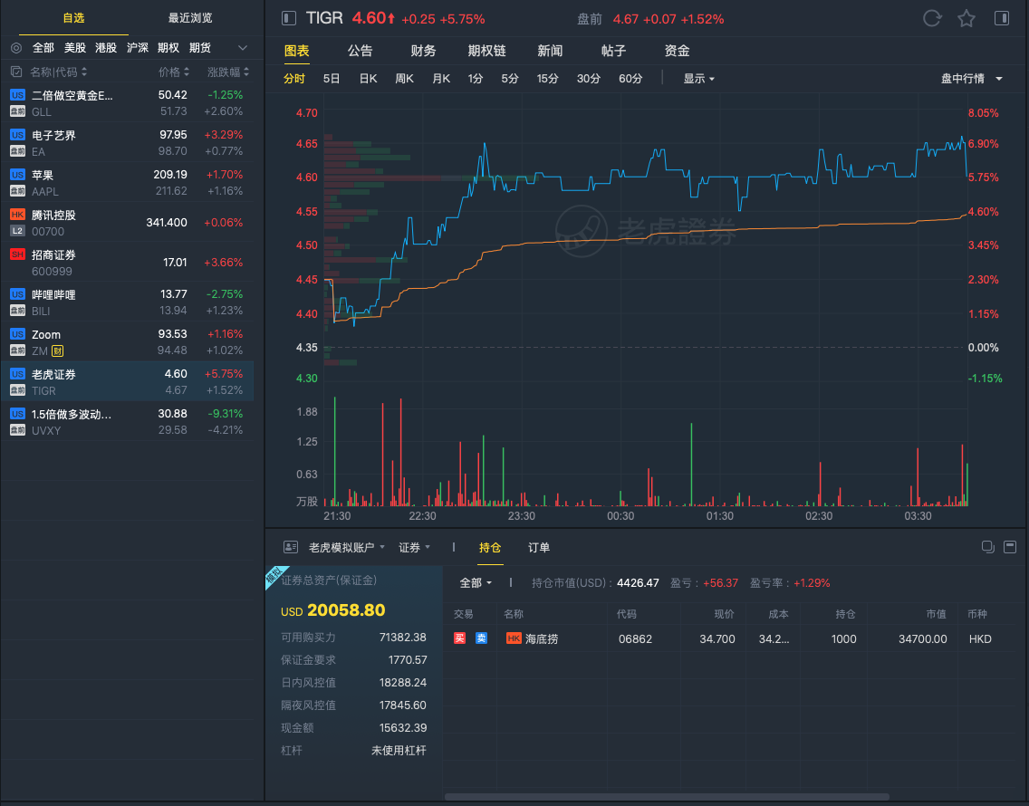The height and width of the screenshot is (806, 1029).
Task: Click the star icon to favorite TIGR
Action: (x=966, y=18)
